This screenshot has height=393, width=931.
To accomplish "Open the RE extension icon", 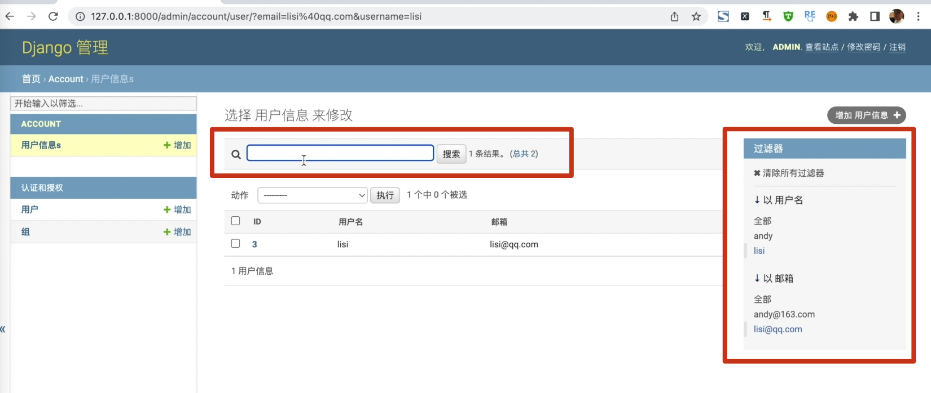I will [x=810, y=16].
